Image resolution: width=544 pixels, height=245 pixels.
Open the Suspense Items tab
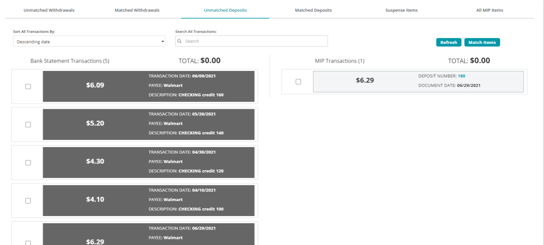click(401, 10)
